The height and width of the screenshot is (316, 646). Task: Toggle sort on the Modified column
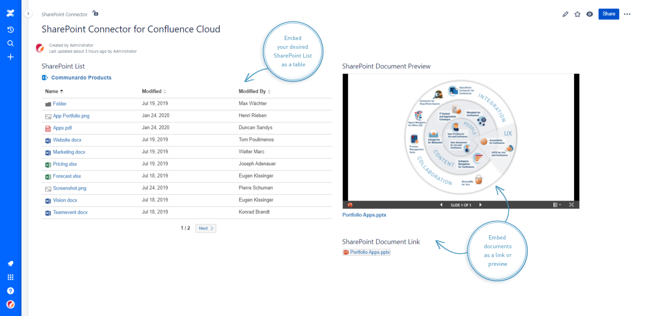click(165, 91)
